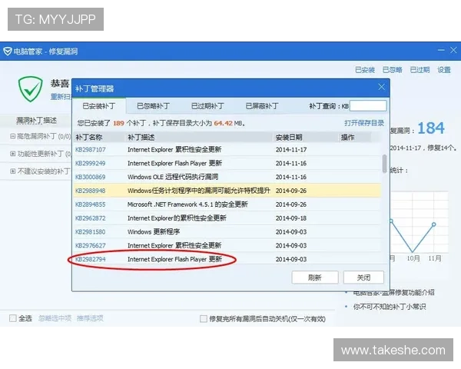
Task: Expand the 功能性更新补丁 tree node
Action: (x=12, y=154)
